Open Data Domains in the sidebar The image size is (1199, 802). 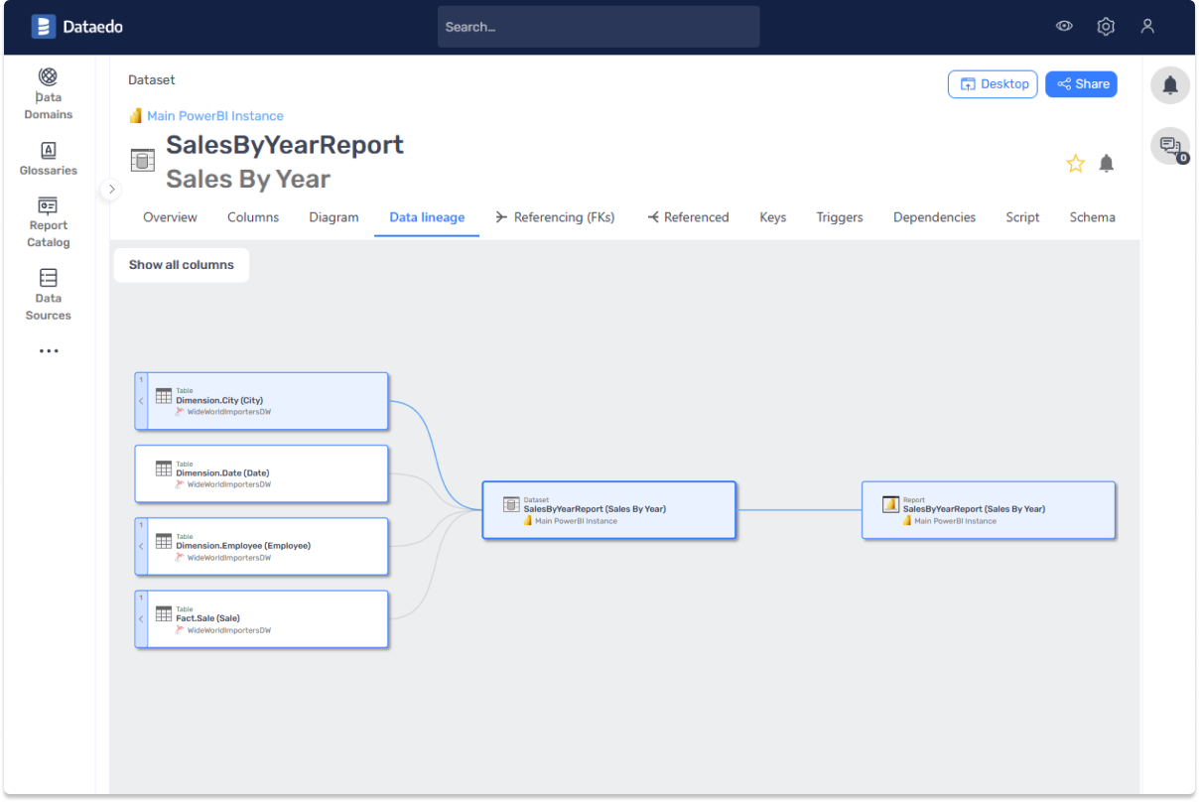[49, 94]
